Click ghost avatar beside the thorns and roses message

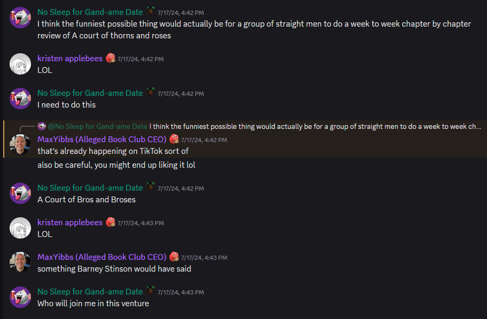click(x=20, y=18)
